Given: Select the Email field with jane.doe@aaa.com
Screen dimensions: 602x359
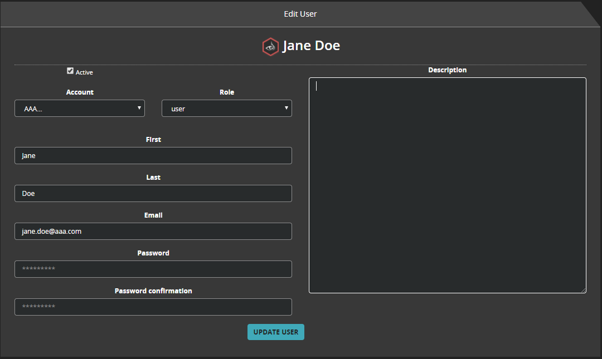Looking at the screenshot, I should pyautogui.click(x=153, y=232).
